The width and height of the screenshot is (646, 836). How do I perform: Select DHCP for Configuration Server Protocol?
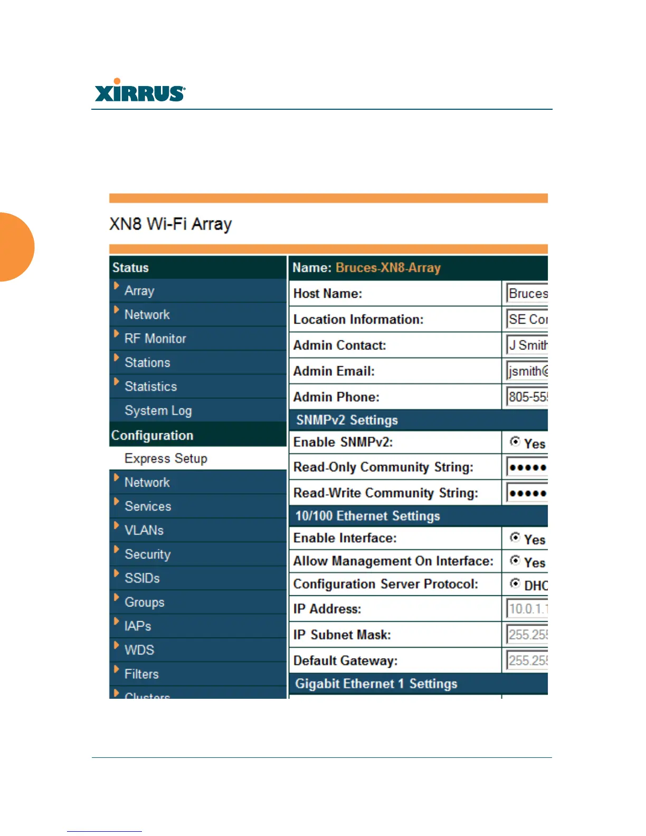pos(515,583)
